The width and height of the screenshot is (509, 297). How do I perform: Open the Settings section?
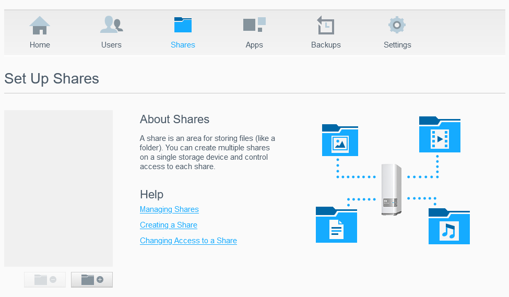pos(397,32)
